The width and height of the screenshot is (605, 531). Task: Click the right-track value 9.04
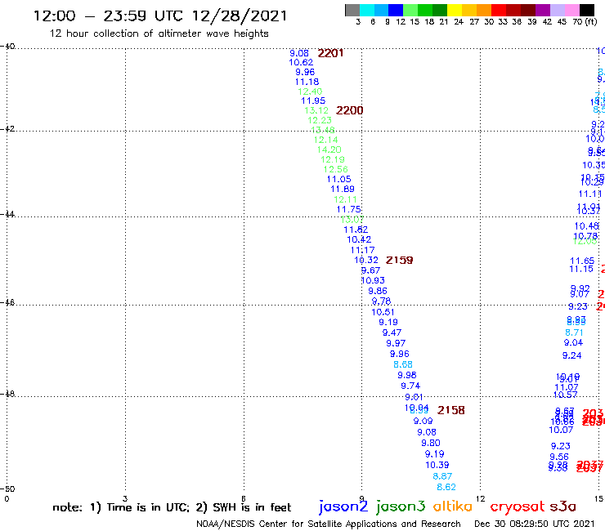(573, 343)
